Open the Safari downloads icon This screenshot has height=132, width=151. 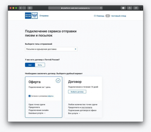coord(123,8)
